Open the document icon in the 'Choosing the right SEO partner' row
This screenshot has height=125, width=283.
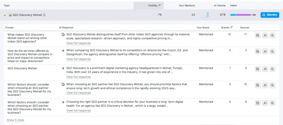click(x=258, y=103)
